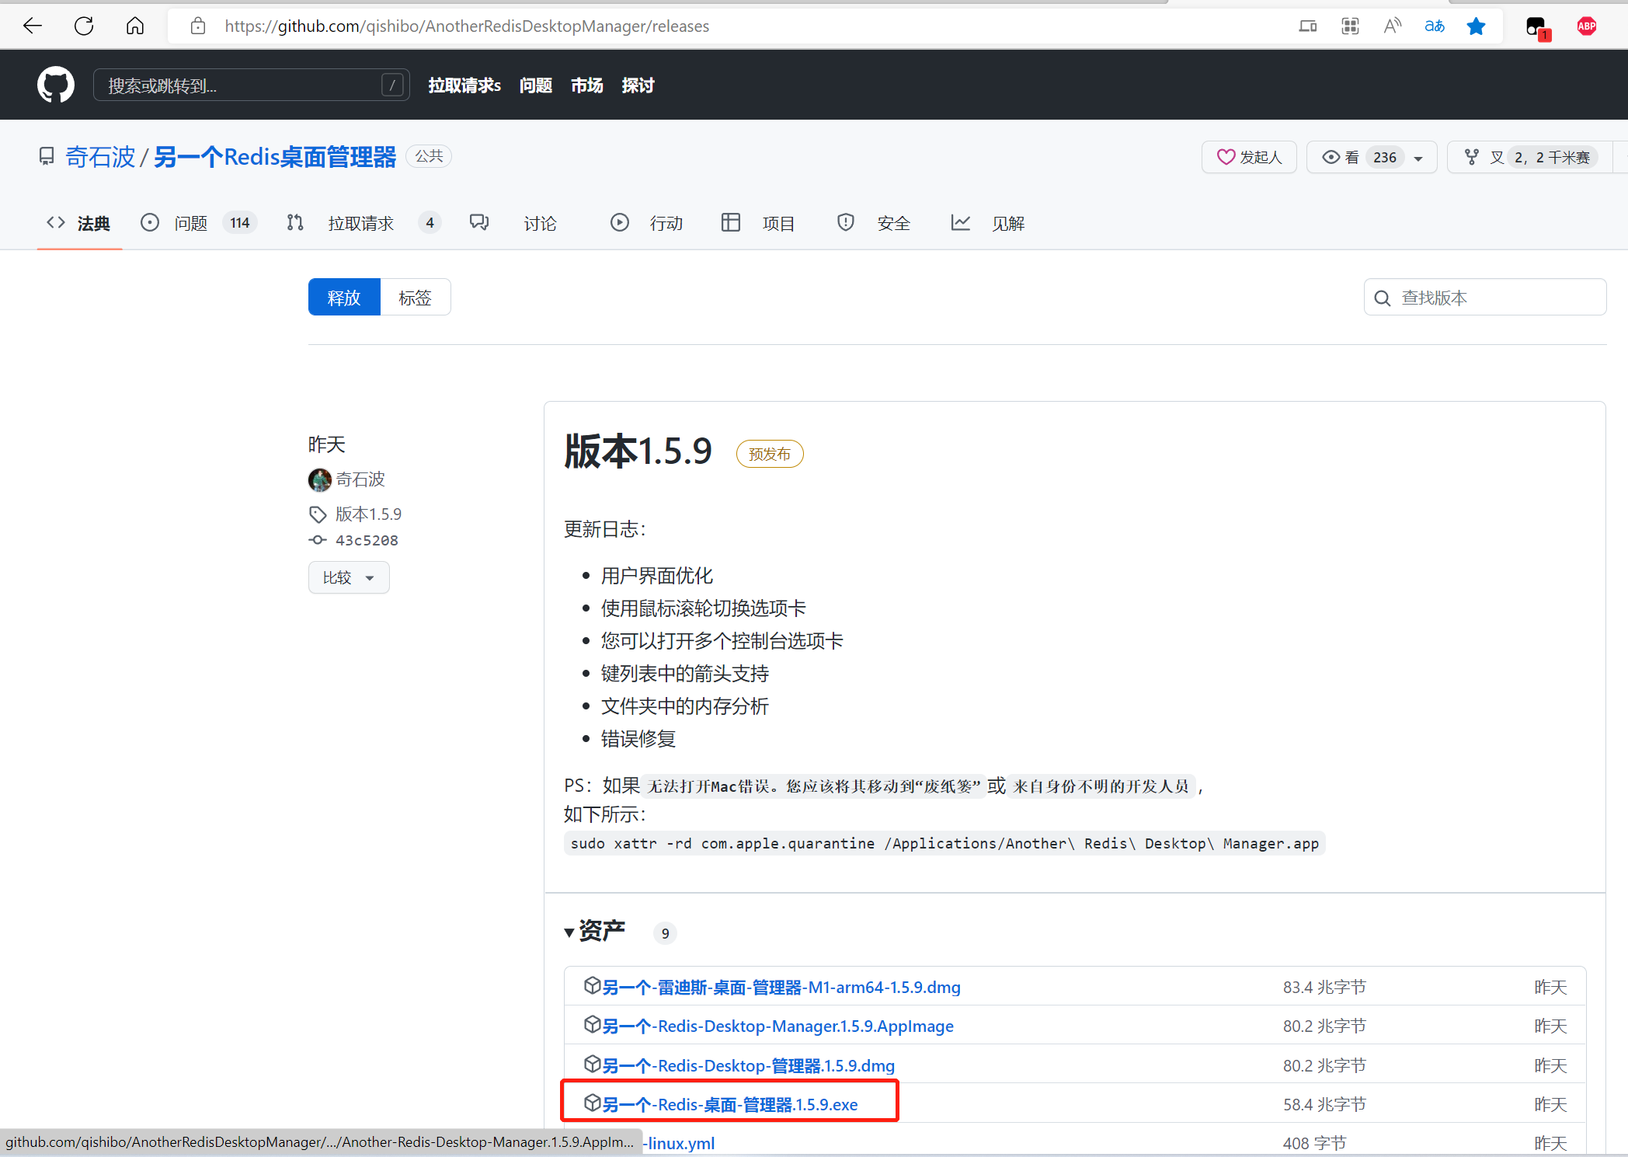
Task: Click the browser home icon
Action: [135, 26]
